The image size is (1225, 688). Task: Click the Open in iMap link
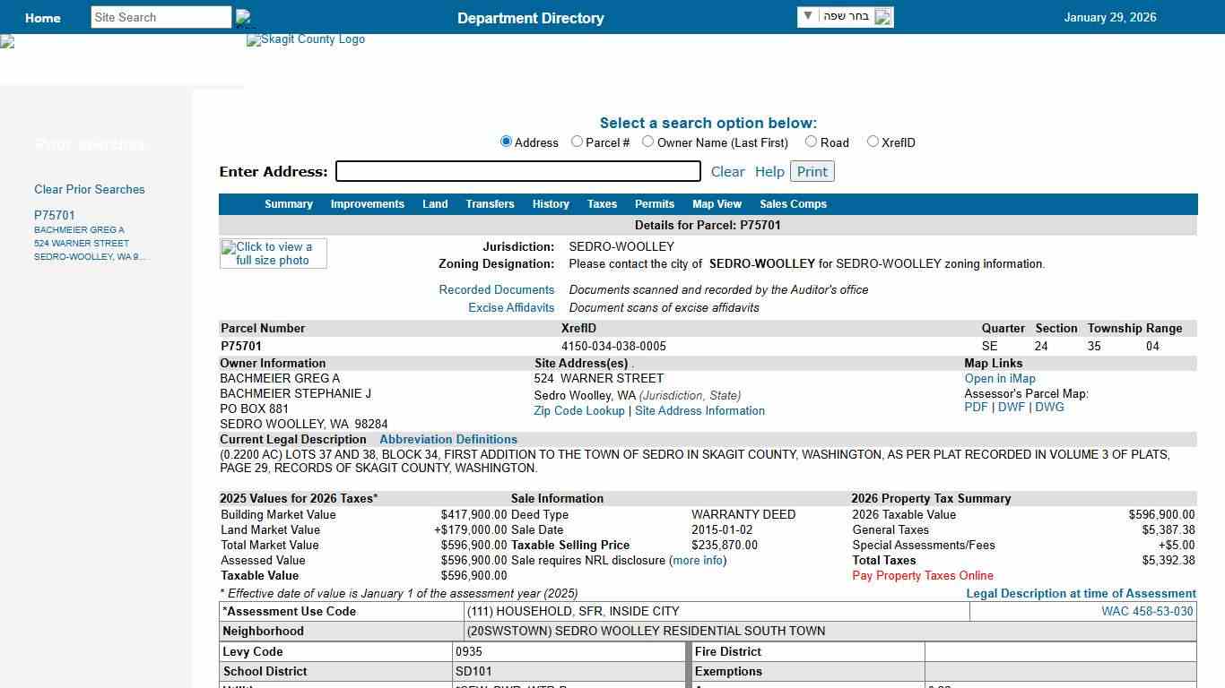tap(1000, 378)
